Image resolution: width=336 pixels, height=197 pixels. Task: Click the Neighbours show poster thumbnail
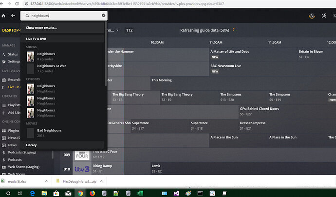pos(30,57)
